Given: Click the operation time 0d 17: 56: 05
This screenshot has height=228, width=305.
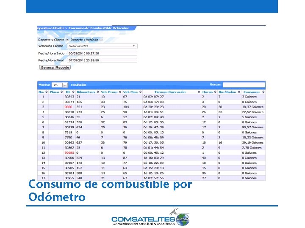Looking at the screenshot, I should click(x=153, y=143).
